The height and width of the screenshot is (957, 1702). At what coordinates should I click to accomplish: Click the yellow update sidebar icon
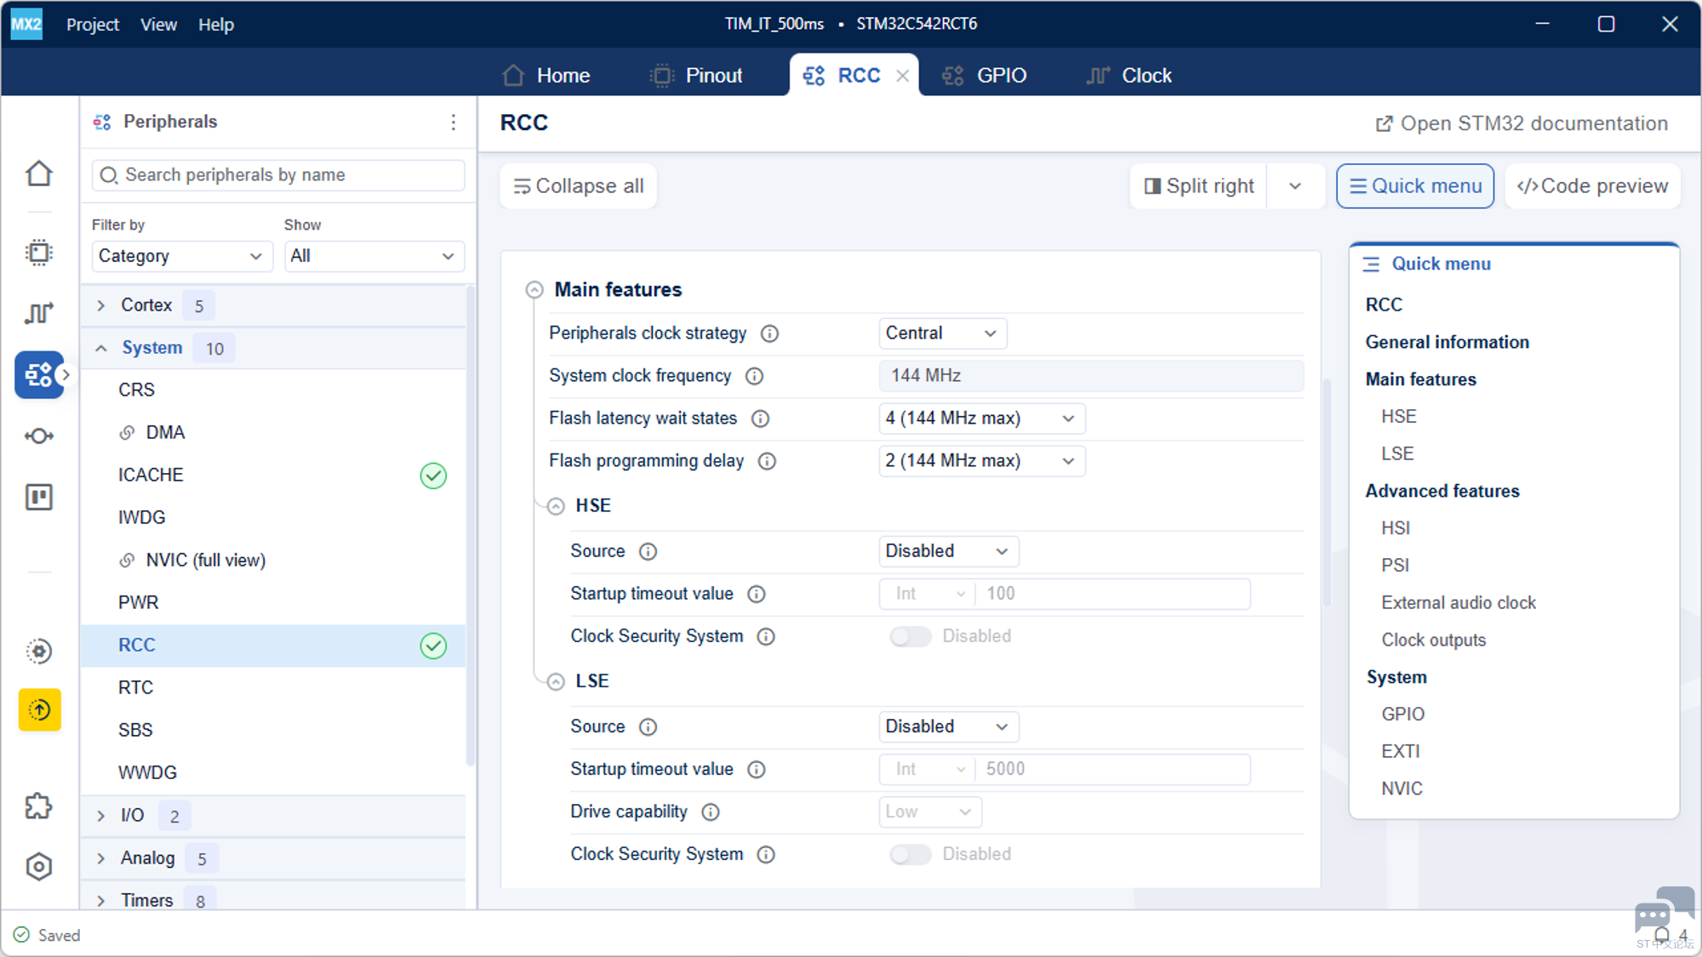39,709
